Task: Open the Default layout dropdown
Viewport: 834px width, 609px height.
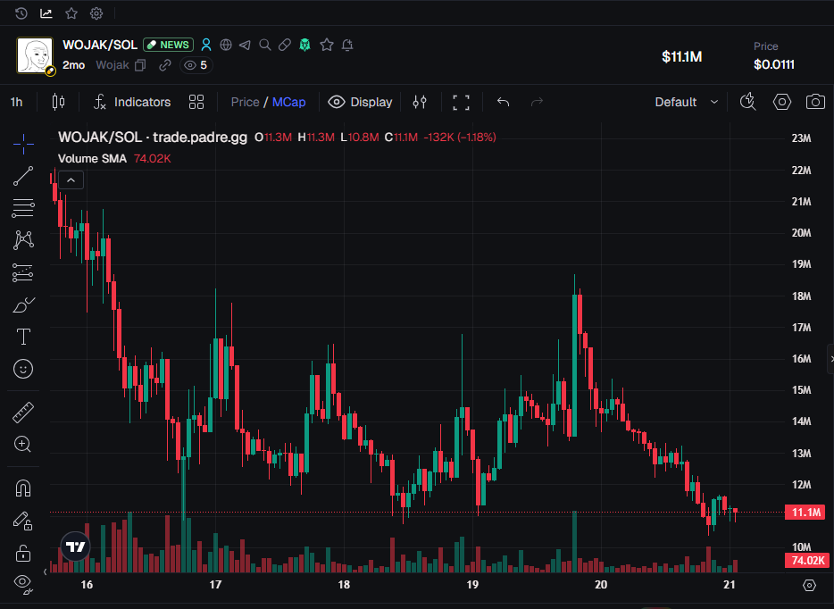Action: click(684, 102)
